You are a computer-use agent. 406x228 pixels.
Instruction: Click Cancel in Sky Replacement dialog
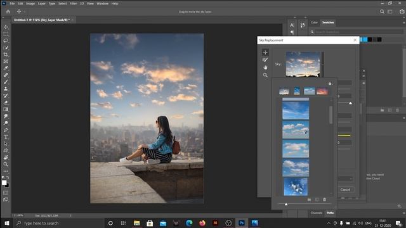[x=345, y=190]
